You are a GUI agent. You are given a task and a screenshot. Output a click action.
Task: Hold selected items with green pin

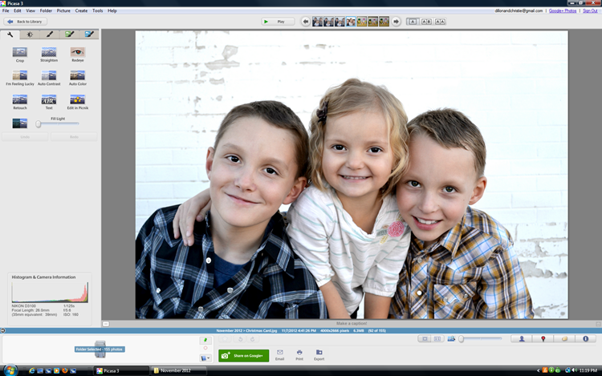tap(205, 340)
